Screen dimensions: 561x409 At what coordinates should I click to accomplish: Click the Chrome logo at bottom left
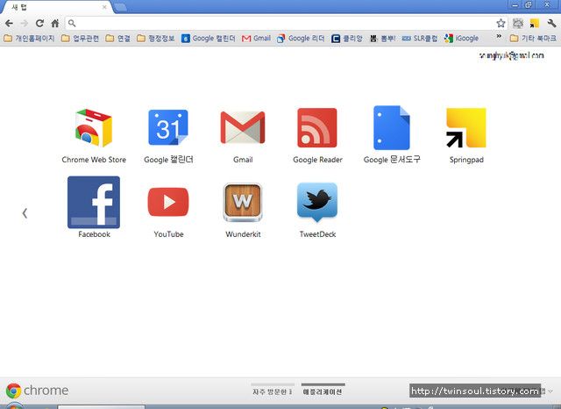click(37, 391)
